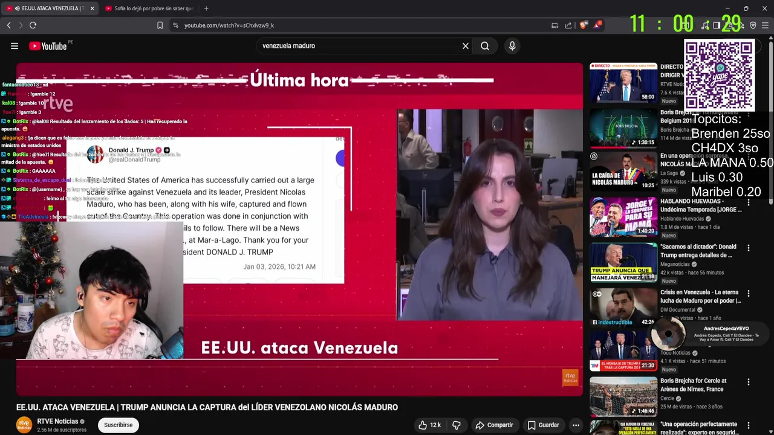
Task: Switch to EE.UU. ATACA VENEZUELA tab
Action: (x=51, y=8)
